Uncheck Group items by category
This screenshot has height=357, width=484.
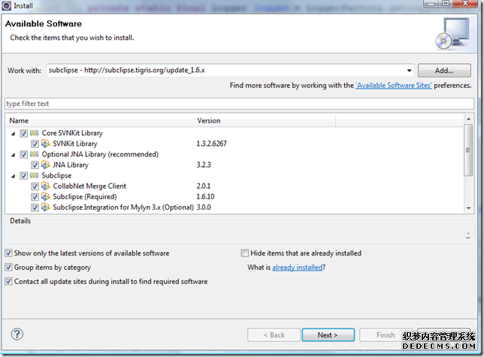[9, 268]
